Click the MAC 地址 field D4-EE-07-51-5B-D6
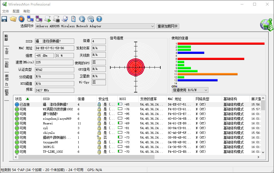 (x=54, y=48)
